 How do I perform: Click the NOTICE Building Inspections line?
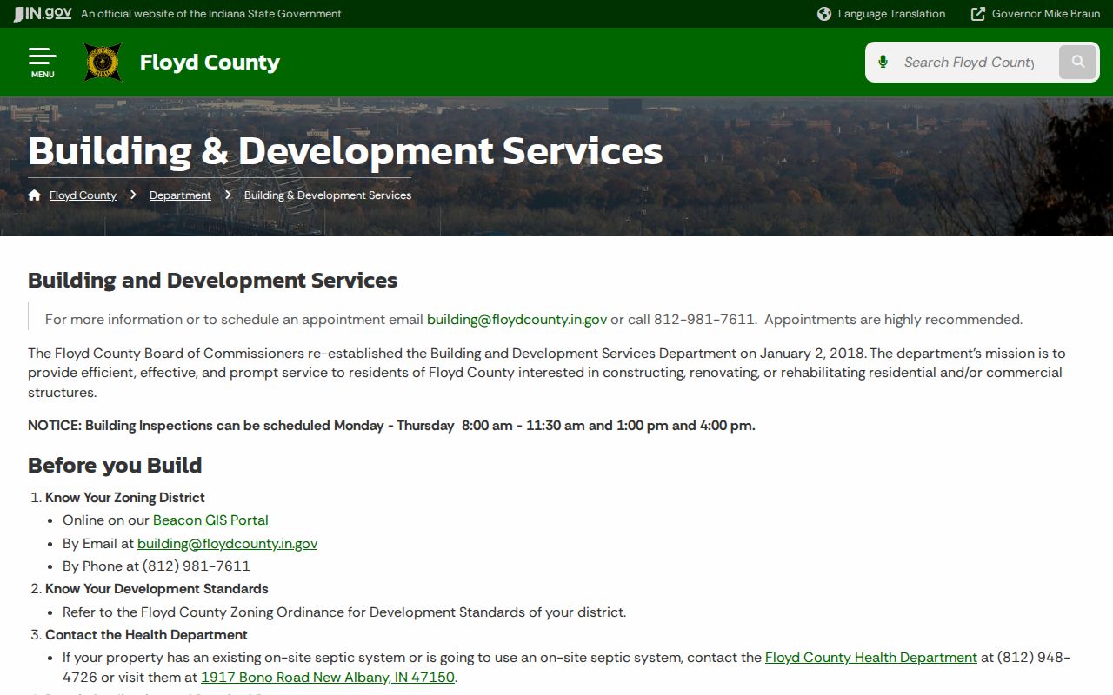(391, 425)
